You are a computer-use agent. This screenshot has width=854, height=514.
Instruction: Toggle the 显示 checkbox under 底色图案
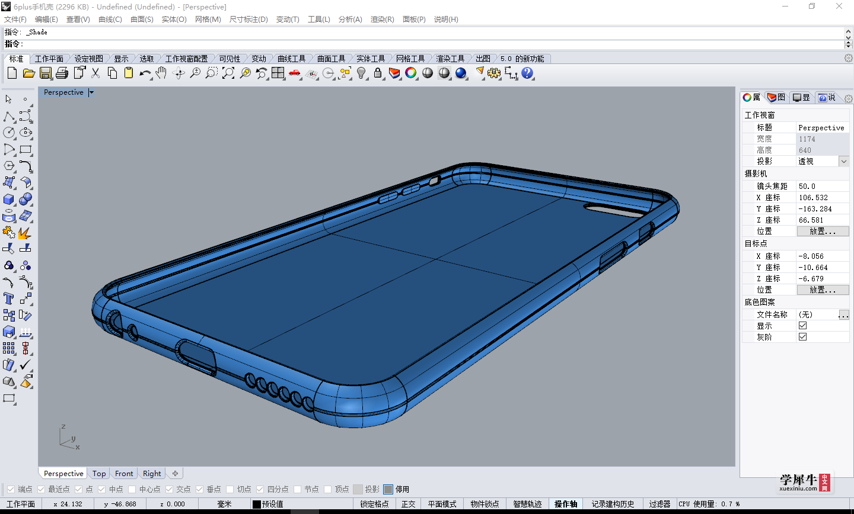(803, 326)
